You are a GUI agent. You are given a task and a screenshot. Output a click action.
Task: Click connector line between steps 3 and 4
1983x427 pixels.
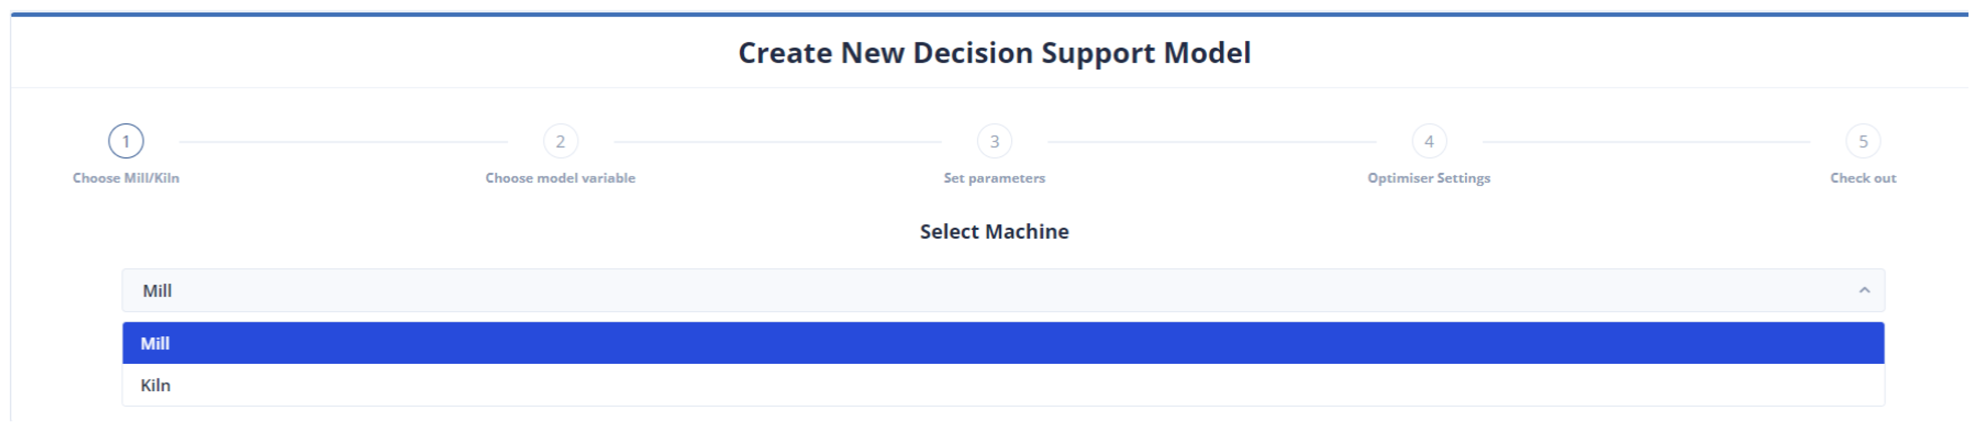(x=1212, y=142)
